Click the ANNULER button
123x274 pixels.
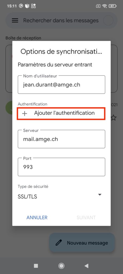[x=37, y=217]
